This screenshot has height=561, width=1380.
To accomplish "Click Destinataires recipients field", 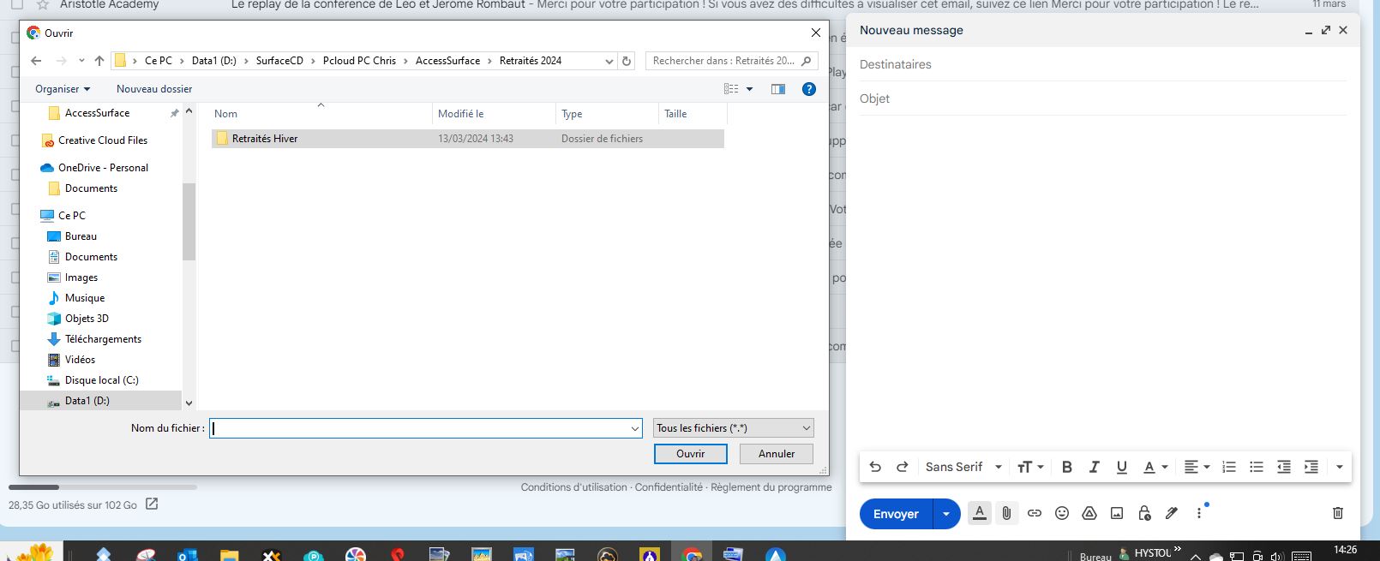I will point(1103,64).
